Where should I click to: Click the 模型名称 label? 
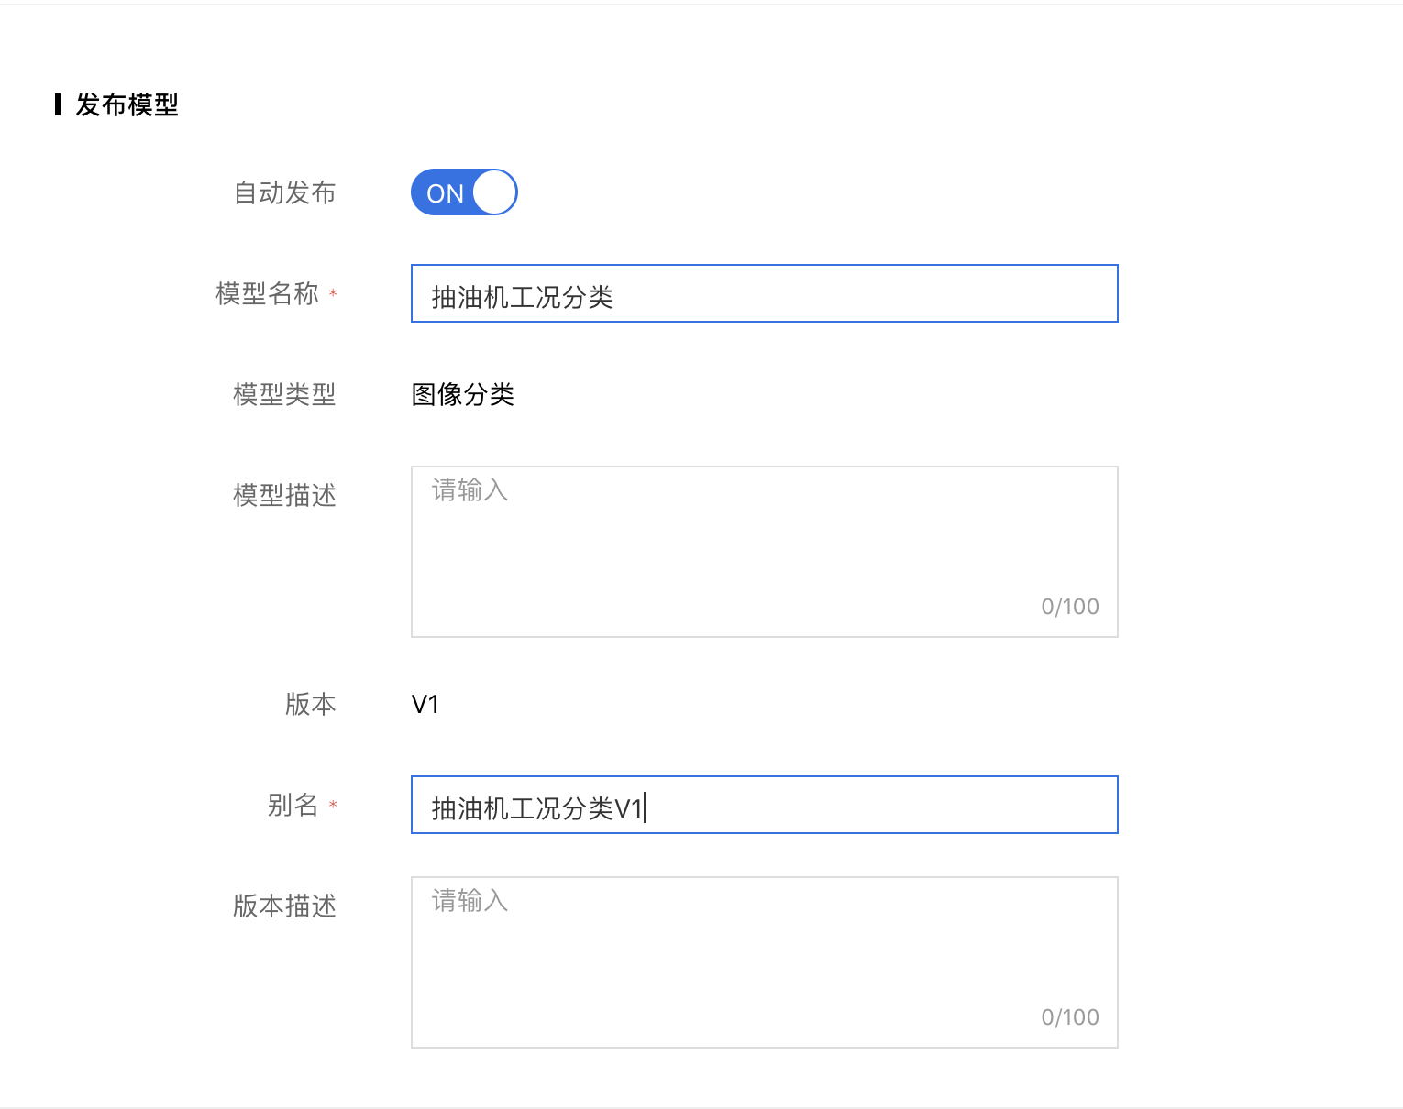click(267, 293)
